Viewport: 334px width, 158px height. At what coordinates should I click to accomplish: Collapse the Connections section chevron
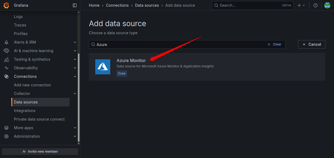pyautogui.click(x=75, y=76)
